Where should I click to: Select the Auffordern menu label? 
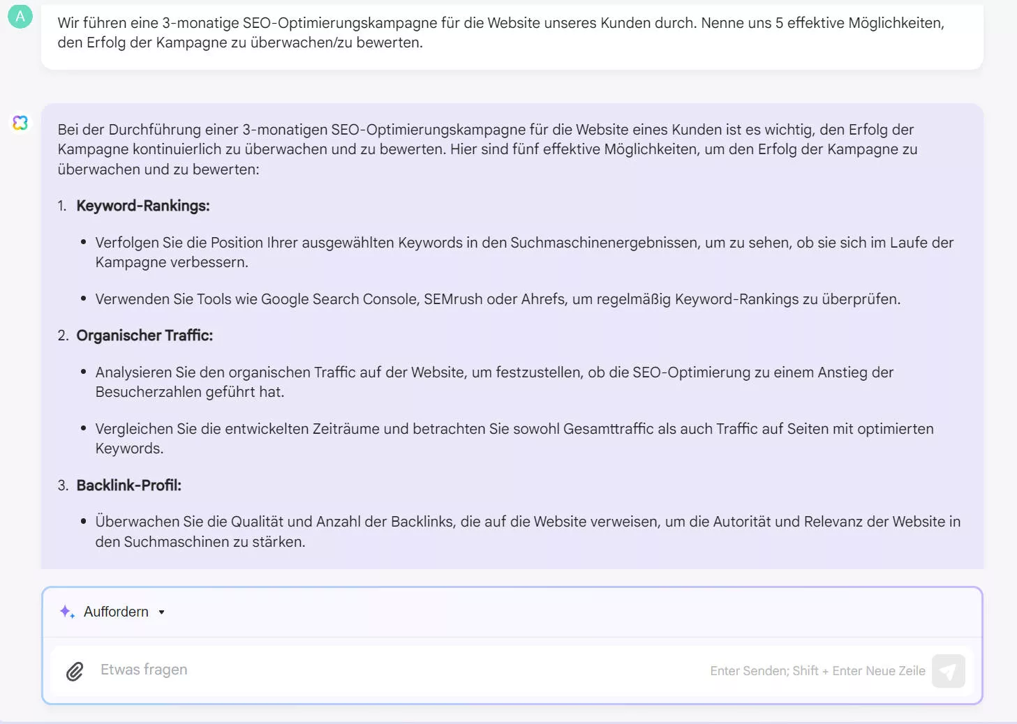pyautogui.click(x=116, y=612)
